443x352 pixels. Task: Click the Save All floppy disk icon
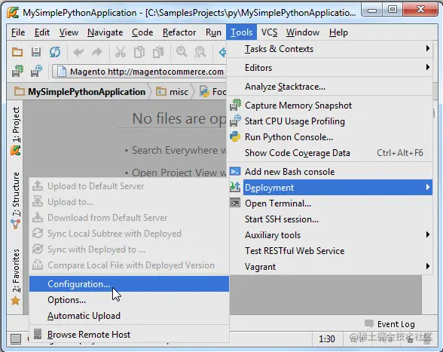click(36, 52)
